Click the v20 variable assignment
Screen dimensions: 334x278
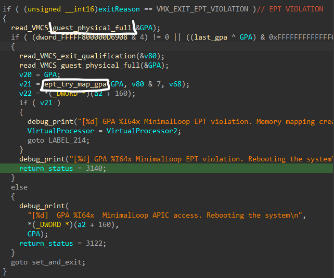[25, 75]
